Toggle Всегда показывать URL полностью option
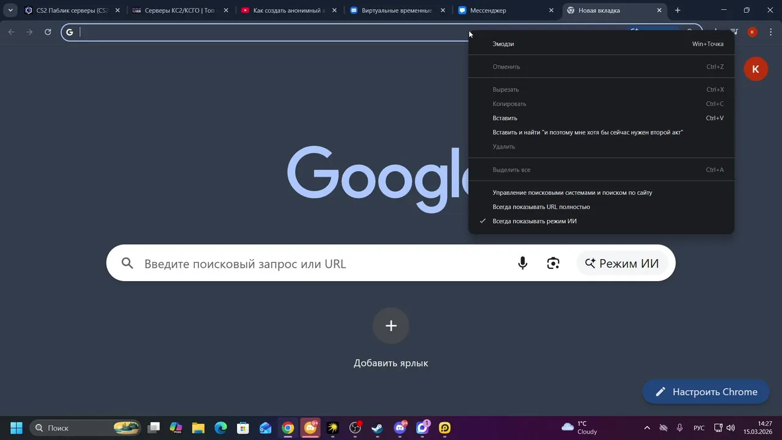This screenshot has width=782, height=440. click(601, 207)
